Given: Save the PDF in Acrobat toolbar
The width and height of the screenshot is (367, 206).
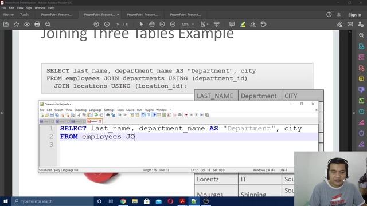Looking at the screenshot, I should click(x=6, y=24).
